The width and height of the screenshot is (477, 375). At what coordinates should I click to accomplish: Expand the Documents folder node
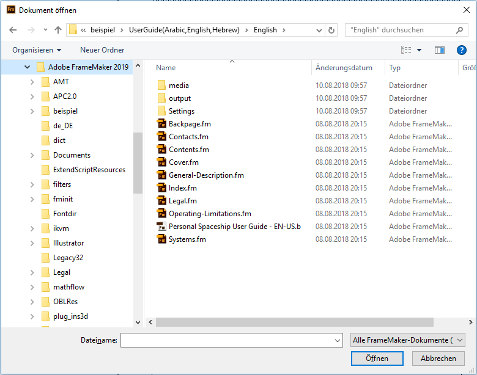pyautogui.click(x=32, y=155)
